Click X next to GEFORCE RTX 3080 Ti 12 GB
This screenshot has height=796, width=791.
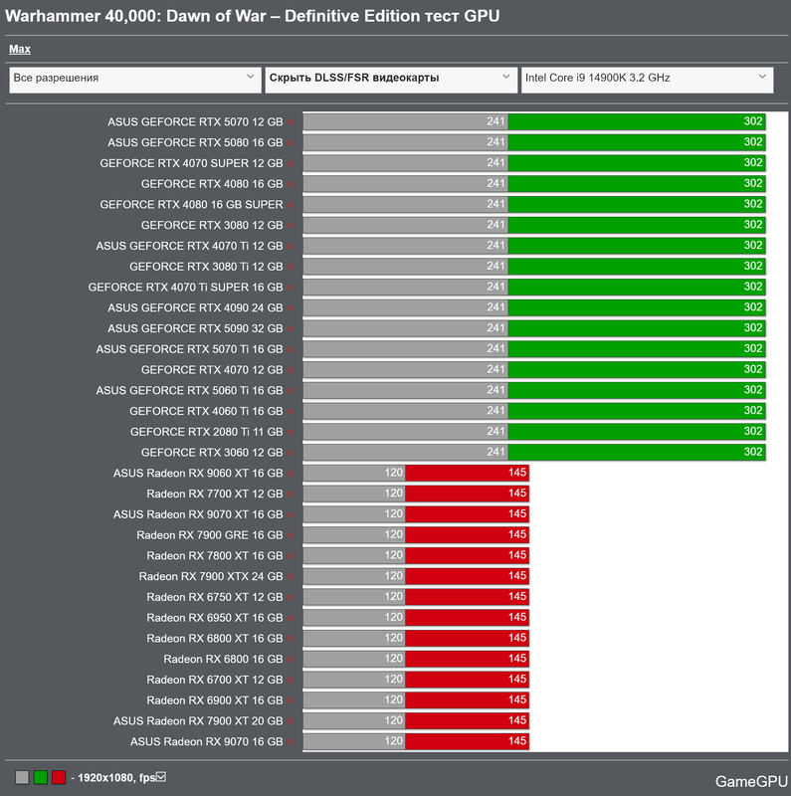[x=290, y=267]
